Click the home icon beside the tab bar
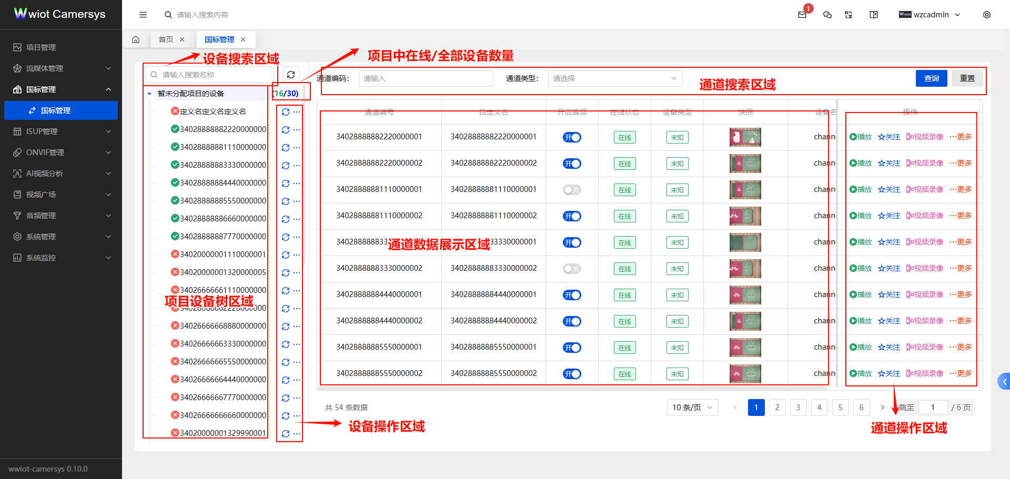The image size is (1010, 479). pyautogui.click(x=136, y=39)
